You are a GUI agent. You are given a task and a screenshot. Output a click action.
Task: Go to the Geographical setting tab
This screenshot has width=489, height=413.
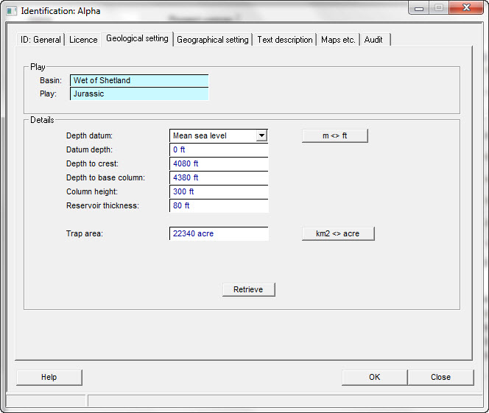tap(212, 40)
